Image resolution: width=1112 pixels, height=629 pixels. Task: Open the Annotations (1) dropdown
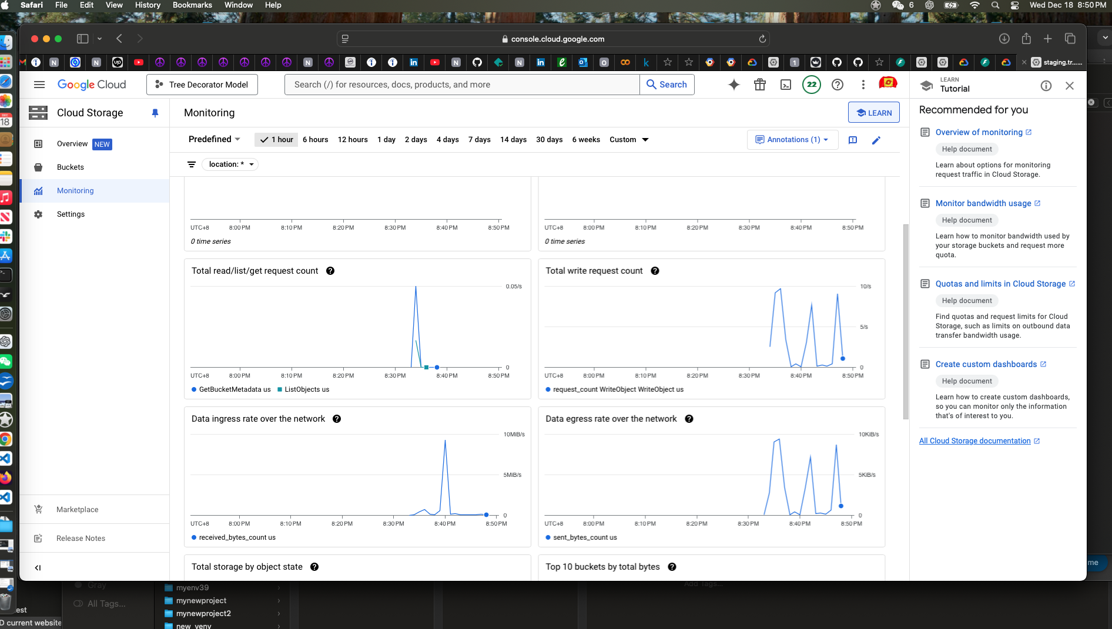(x=792, y=140)
